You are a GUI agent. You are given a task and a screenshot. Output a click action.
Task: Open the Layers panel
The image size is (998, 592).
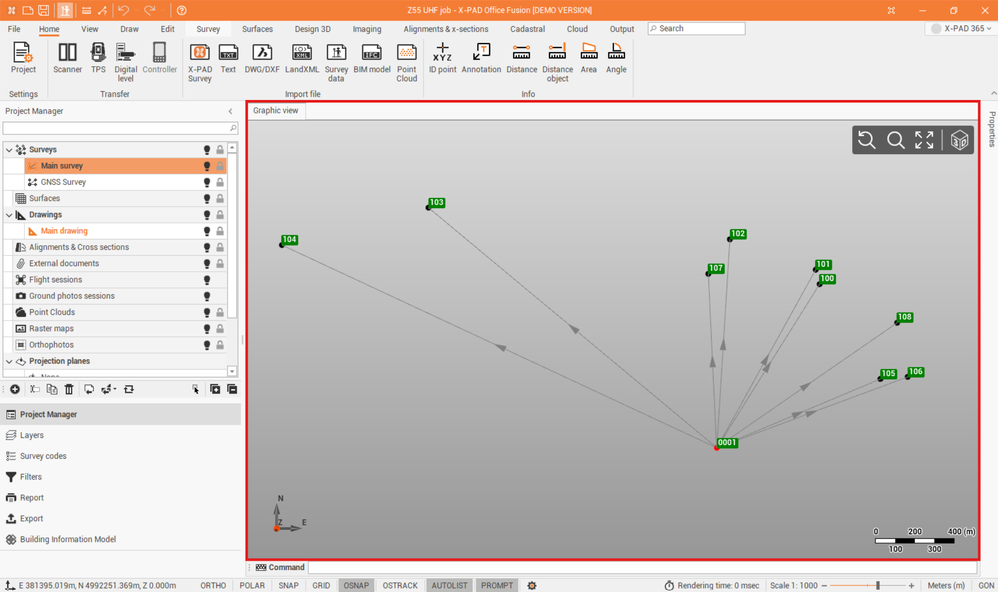(x=32, y=435)
